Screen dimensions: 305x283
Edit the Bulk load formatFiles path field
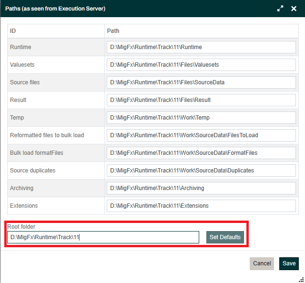201,153
